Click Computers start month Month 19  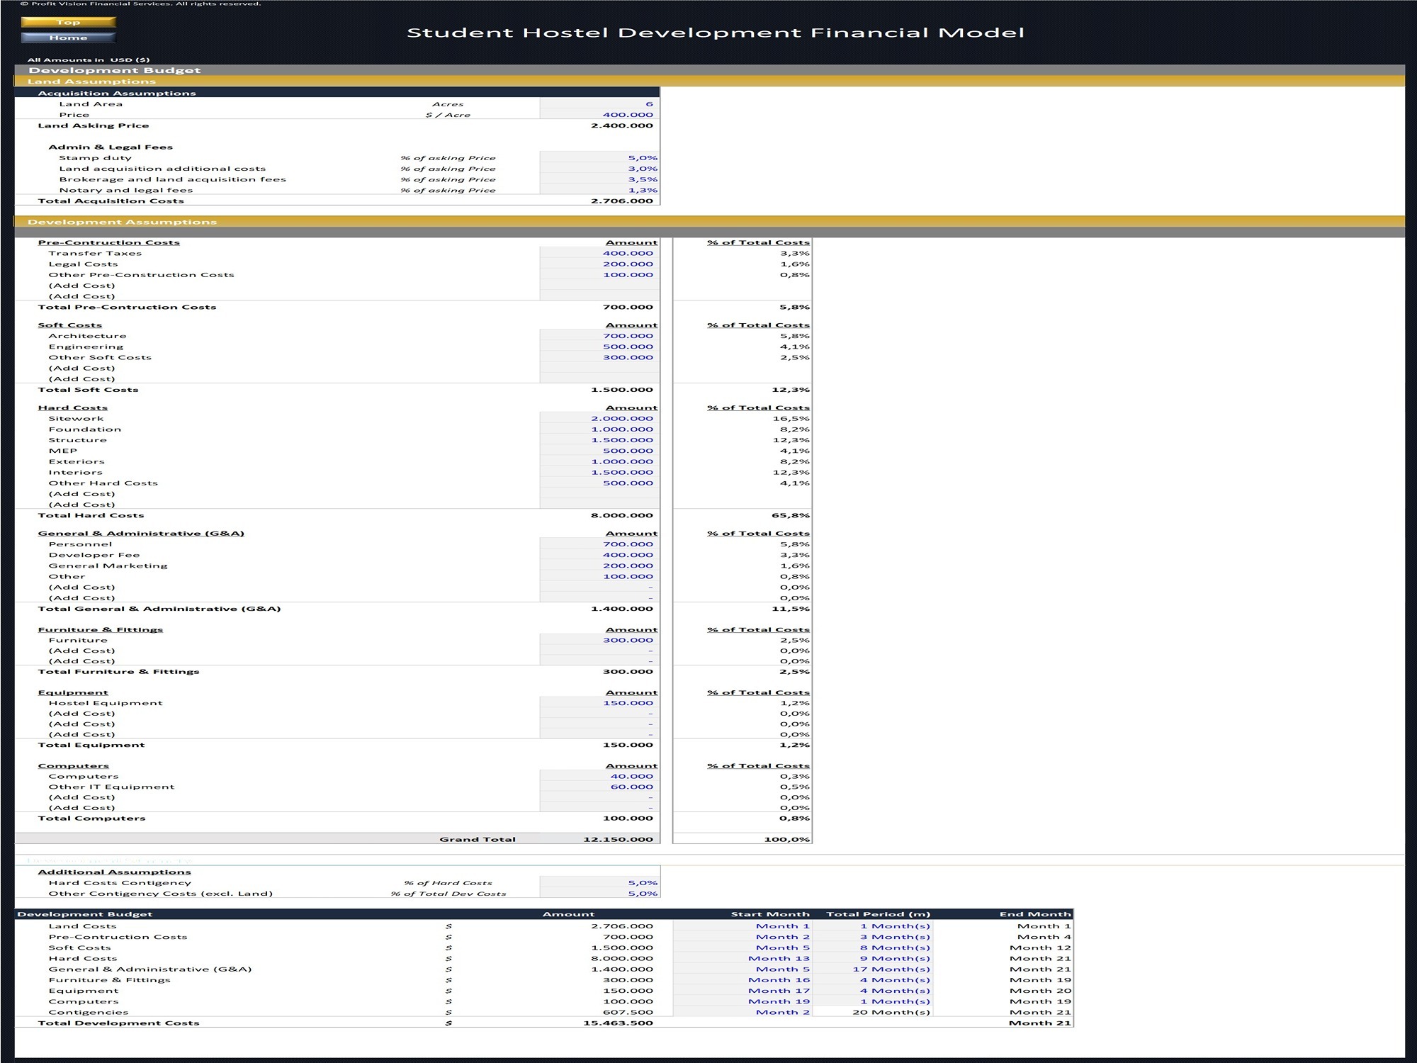742,1001
